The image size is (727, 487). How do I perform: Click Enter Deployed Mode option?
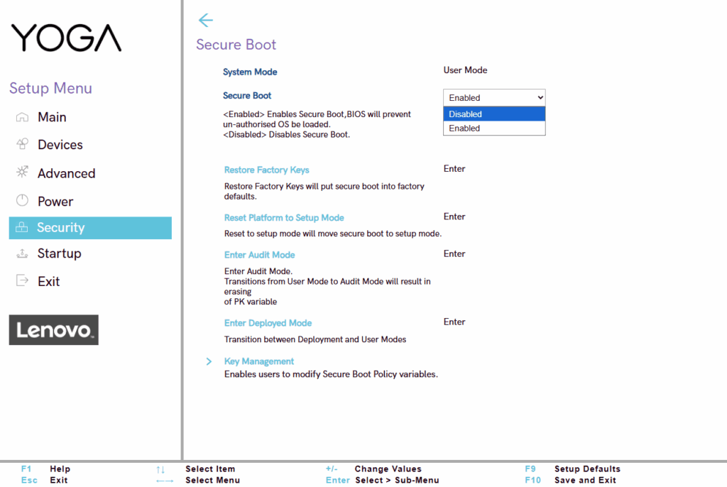268,323
